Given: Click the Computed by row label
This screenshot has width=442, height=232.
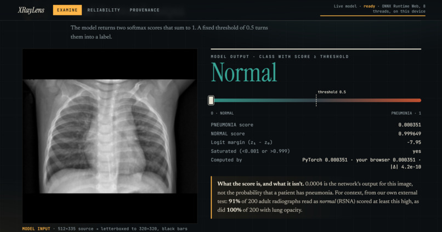Looking at the screenshot, I should pos(226,160).
